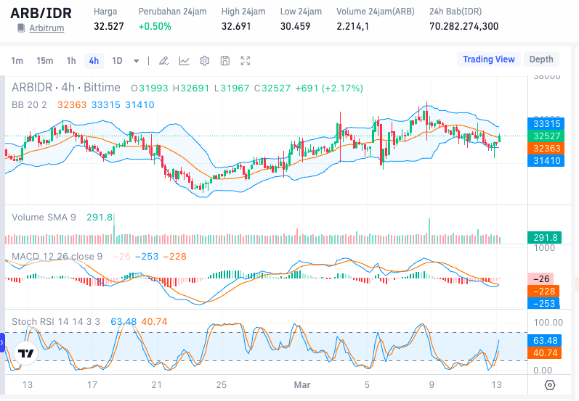This screenshot has width=579, height=401.
Task: Click the 32527 current price label
Action: pyautogui.click(x=545, y=136)
